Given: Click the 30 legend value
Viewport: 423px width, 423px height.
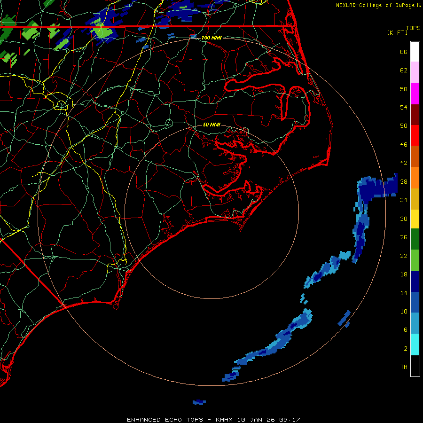Looking at the screenshot, I should (404, 219).
